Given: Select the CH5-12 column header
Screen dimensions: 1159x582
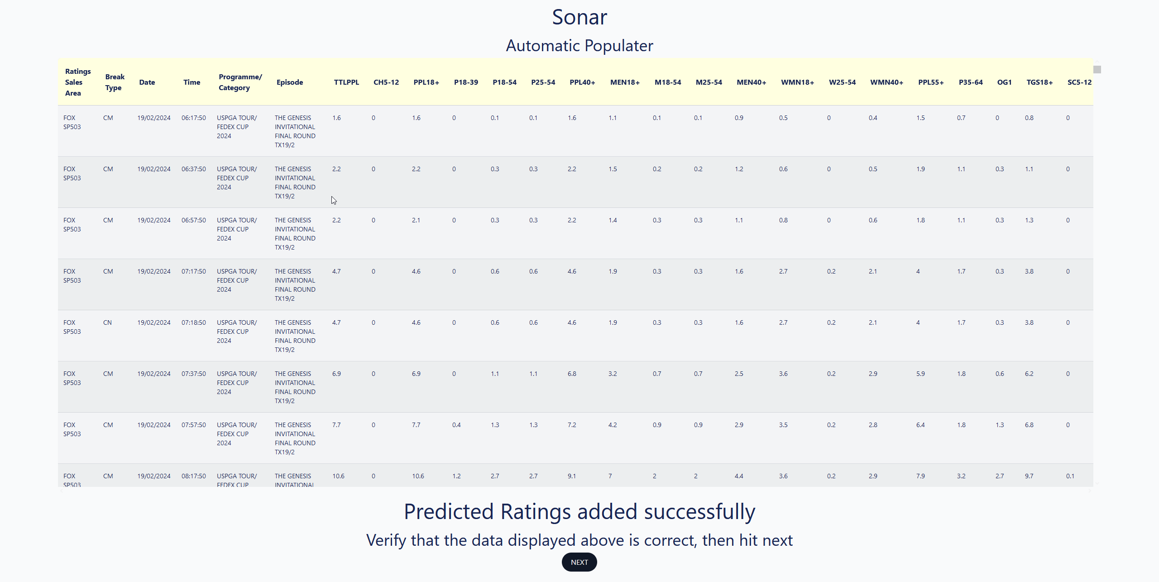Looking at the screenshot, I should (x=386, y=82).
